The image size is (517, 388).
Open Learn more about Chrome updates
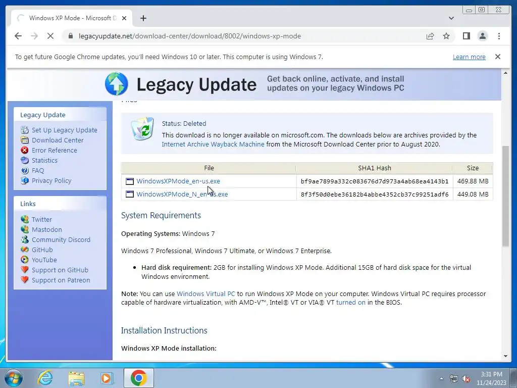(x=469, y=57)
